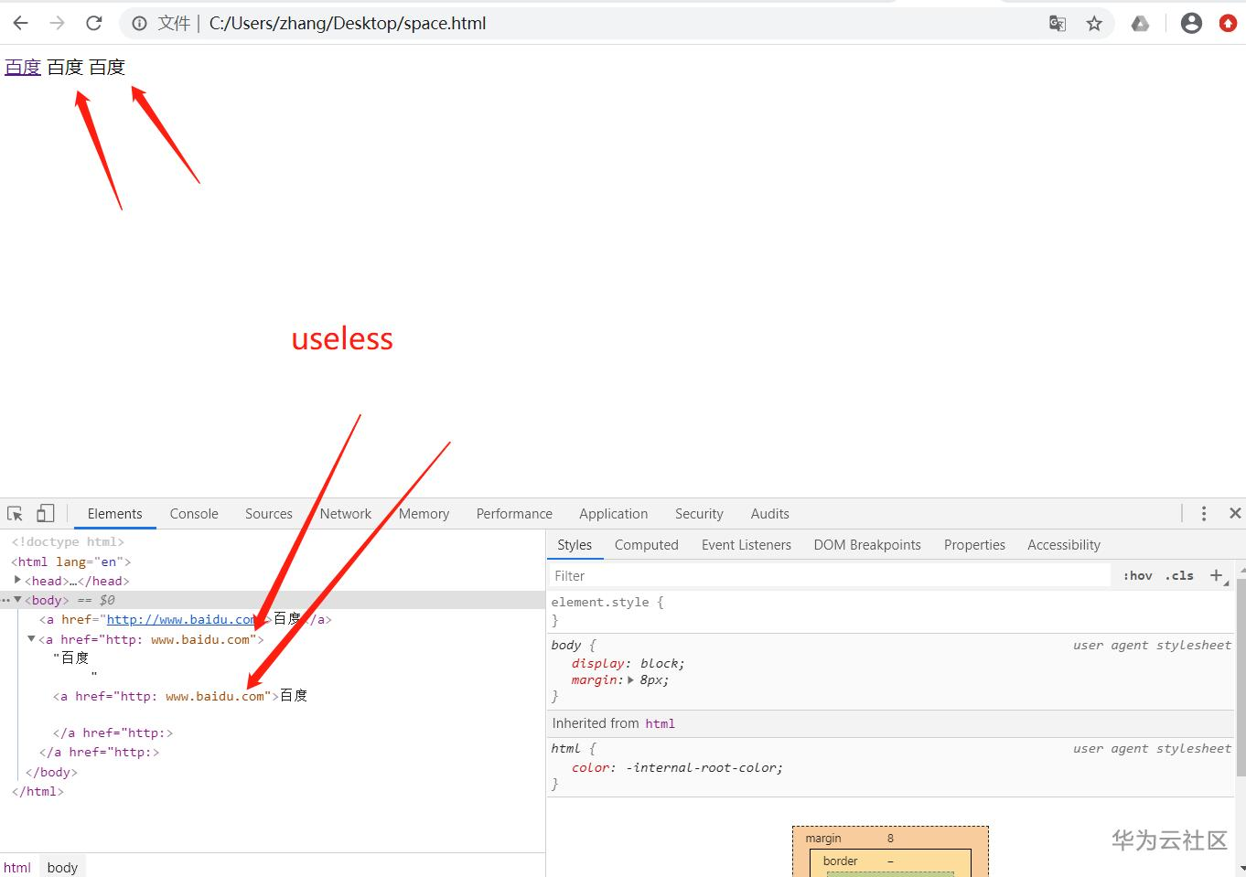Select the closing </html> tag line

38,791
